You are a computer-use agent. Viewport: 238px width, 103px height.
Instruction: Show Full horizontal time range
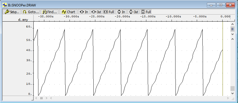(109, 12)
